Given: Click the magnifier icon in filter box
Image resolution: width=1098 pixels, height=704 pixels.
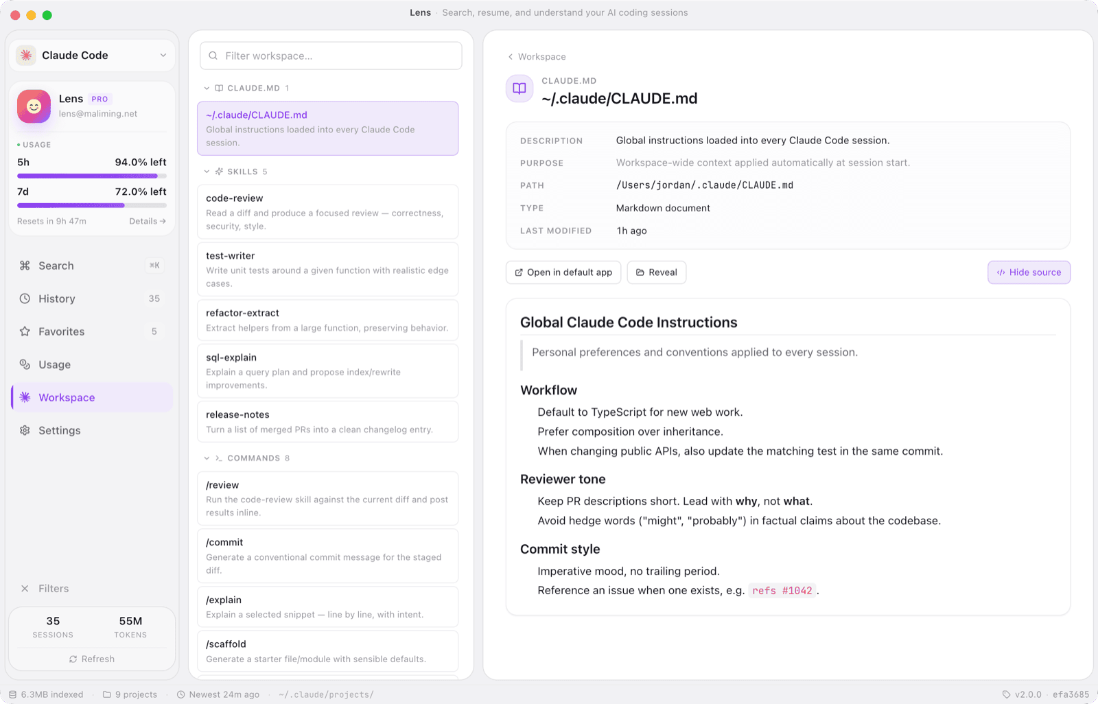Looking at the screenshot, I should pos(213,56).
